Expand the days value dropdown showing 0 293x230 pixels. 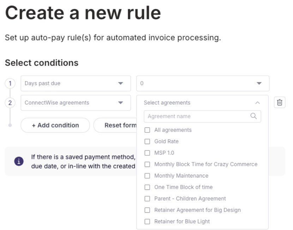click(x=203, y=83)
